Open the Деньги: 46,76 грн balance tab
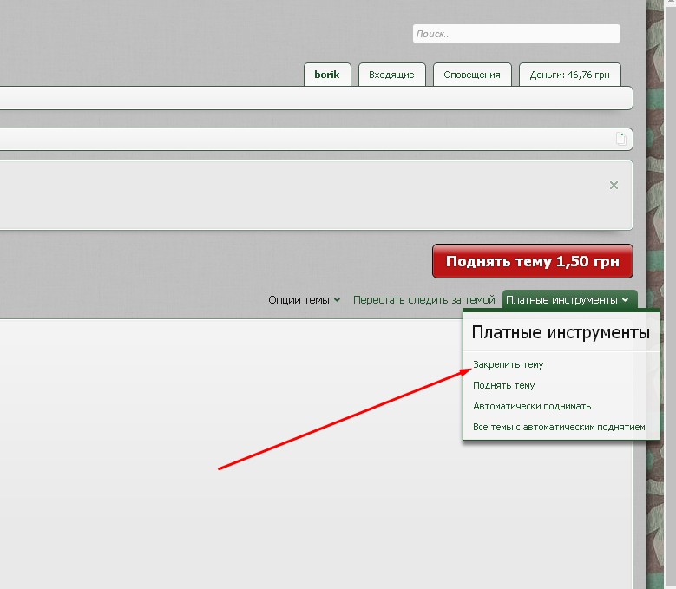This screenshot has height=589, width=676. [x=570, y=75]
